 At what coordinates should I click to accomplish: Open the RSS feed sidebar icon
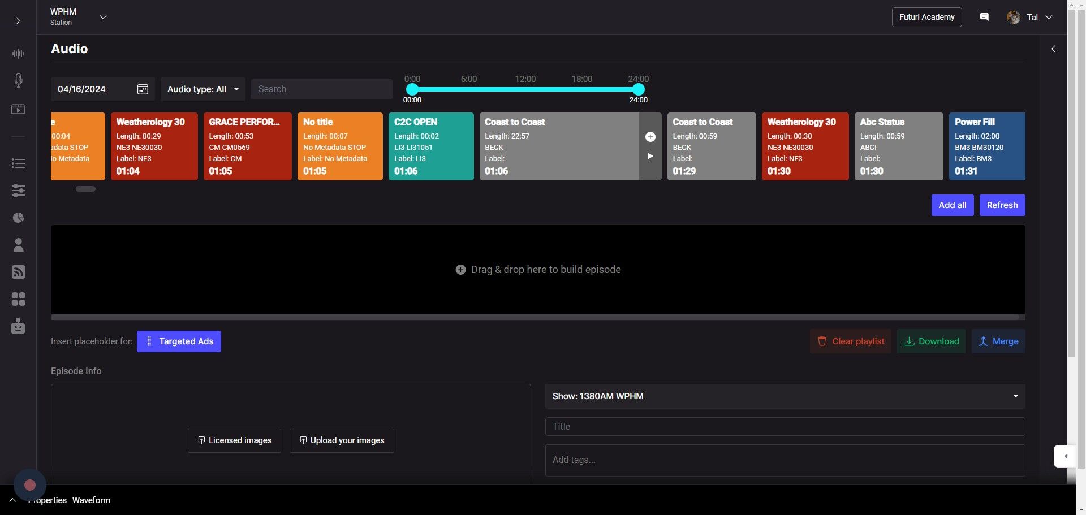click(18, 272)
